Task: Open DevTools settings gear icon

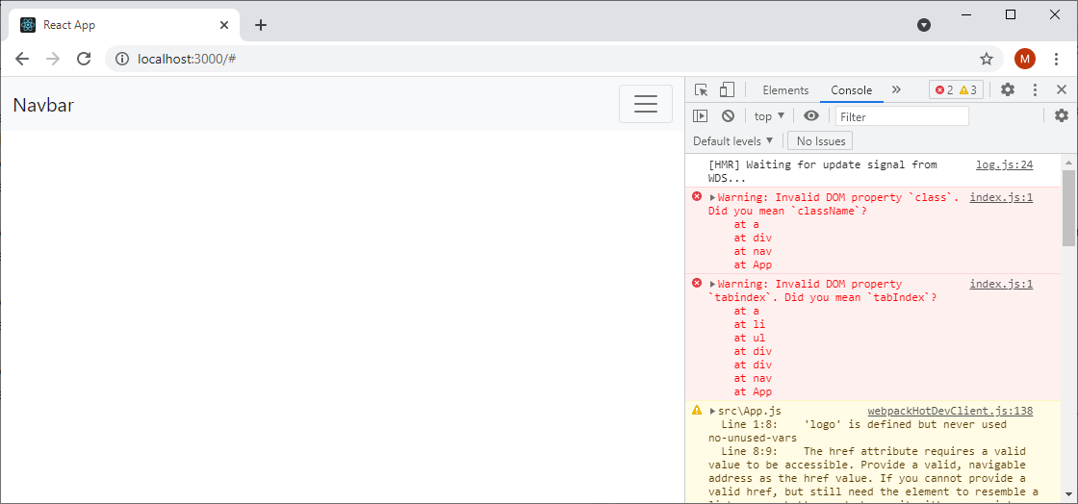Action: click(1007, 89)
